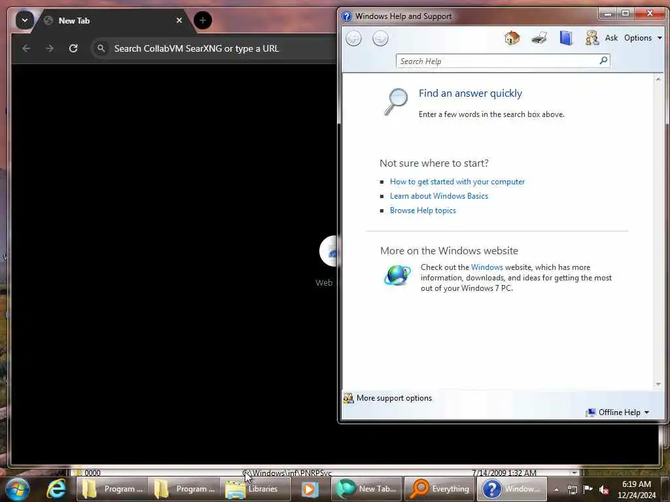Go forward in Help and Support

[380, 39]
